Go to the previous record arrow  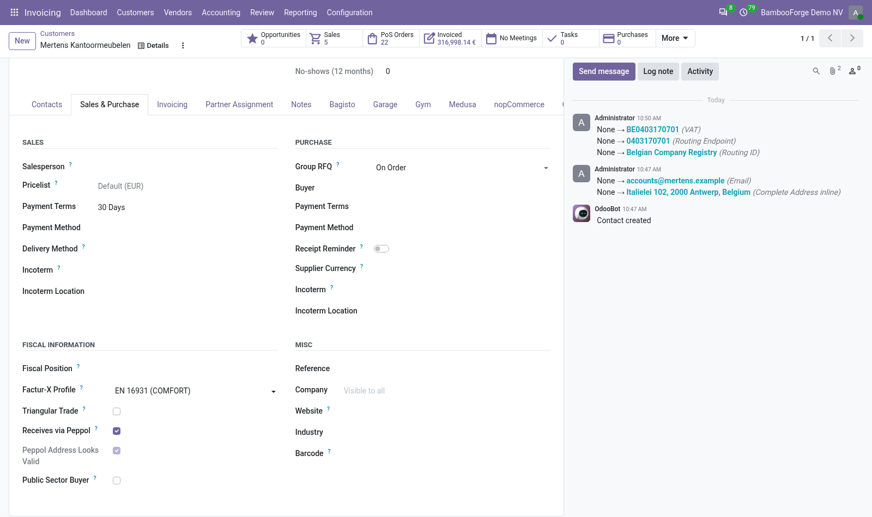coord(830,38)
